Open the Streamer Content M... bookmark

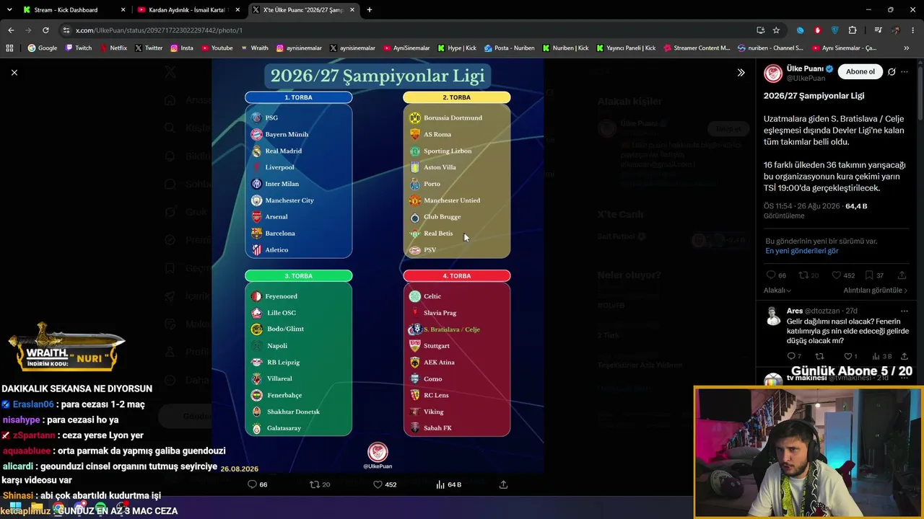[x=697, y=48]
